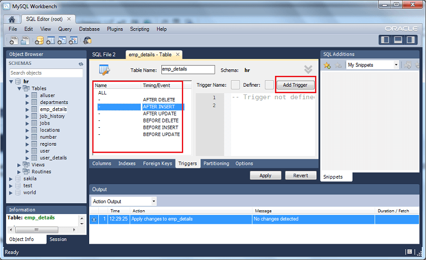Open the Action Output dropdown
Image resolution: width=426 pixels, height=260 pixels.
pos(154,201)
